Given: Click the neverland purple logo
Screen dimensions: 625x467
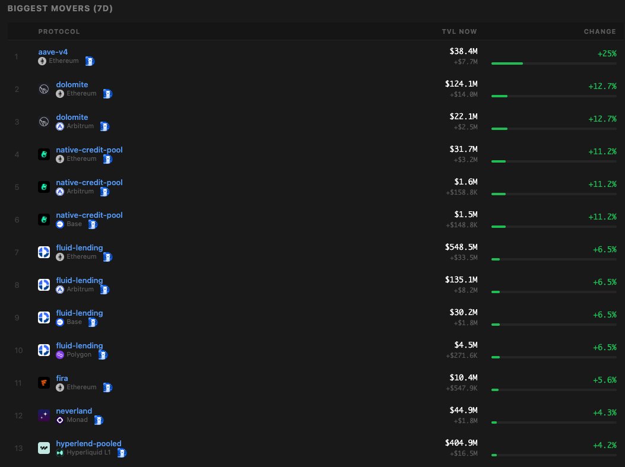Looking at the screenshot, I should tap(44, 415).
